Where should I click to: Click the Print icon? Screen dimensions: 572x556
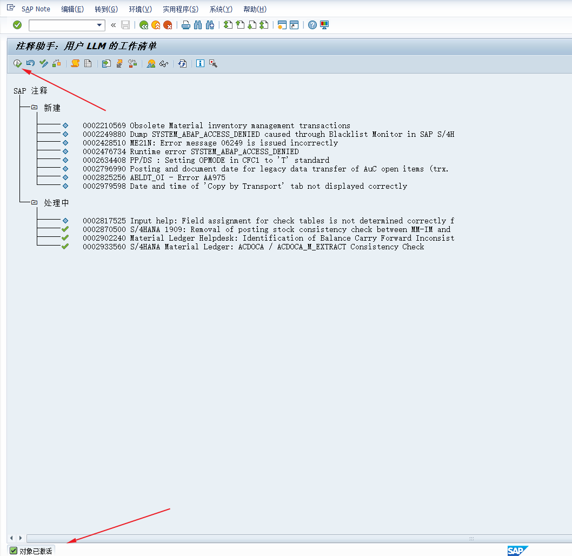click(186, 25)
